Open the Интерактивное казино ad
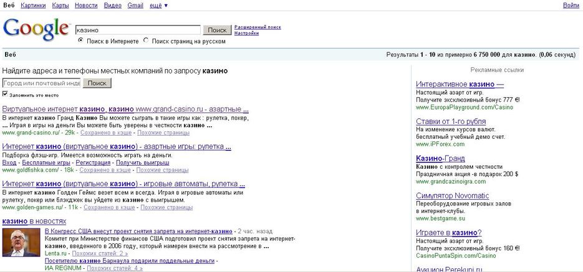Screen dimensions: 583x272 tap(460, 84)
